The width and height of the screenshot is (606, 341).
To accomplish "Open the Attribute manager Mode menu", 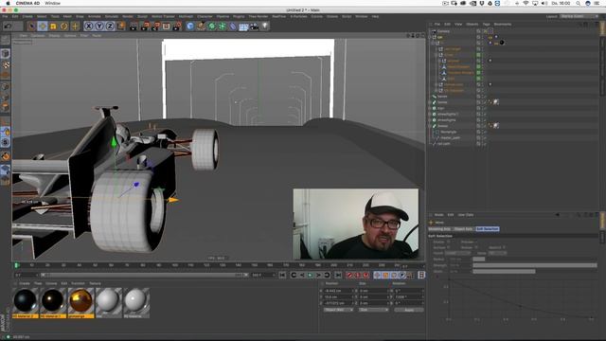I will click(439, 215).
